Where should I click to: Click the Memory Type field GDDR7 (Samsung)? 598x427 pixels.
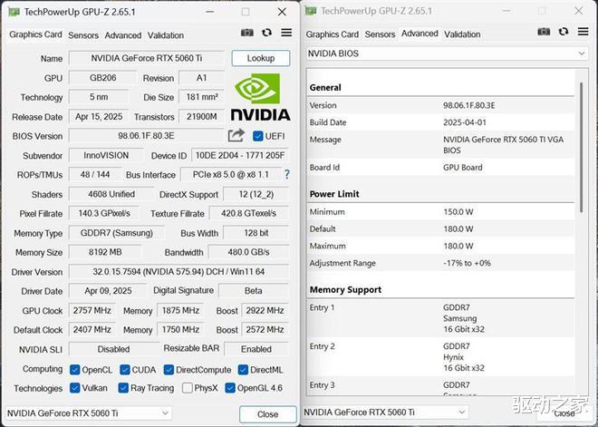click(116, 233)
